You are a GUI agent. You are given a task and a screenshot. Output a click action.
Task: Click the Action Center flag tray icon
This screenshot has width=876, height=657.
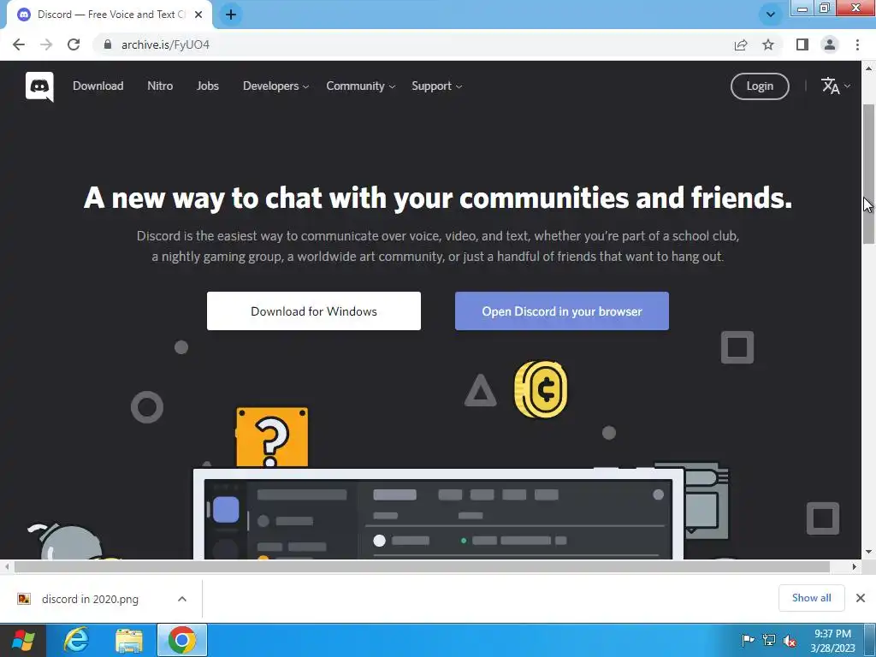[748, 640]
